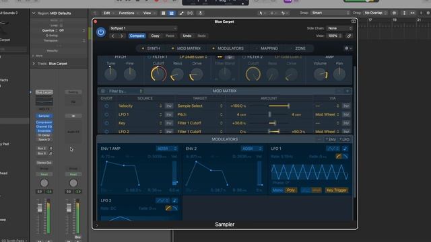Click the Channel EQ thumbnail on Blue Carpet strip
This screenshot has width=431, height=242.
tap(44, 101)
